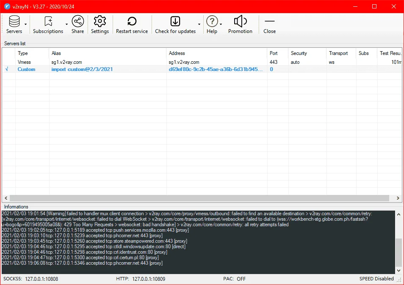Select the Vmess server row

[x=202, y=62]
